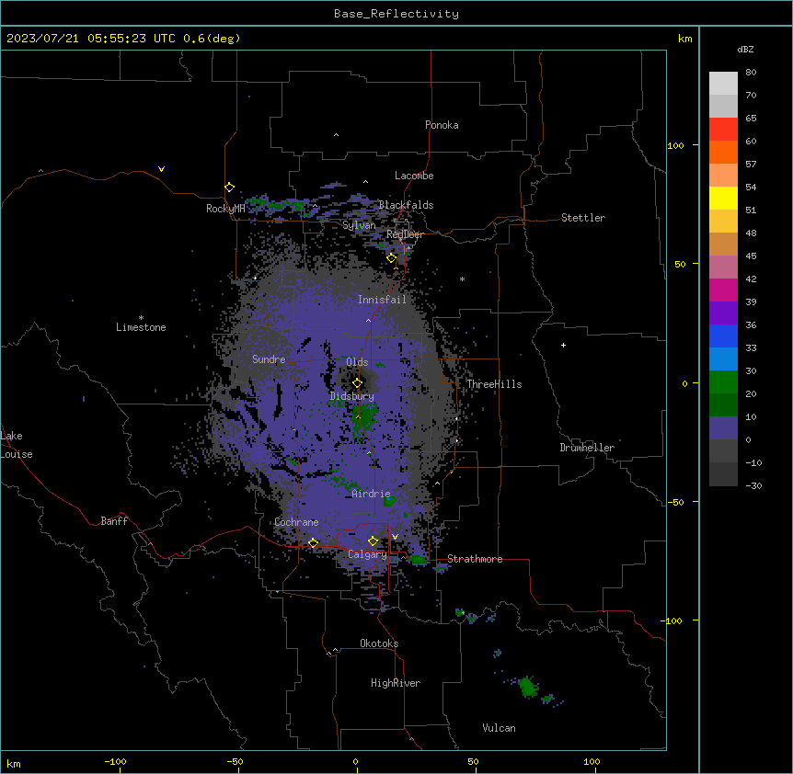Screen dimensions: 793x774
Task: Click the Lacombe city label
Action: pos(414,176)
